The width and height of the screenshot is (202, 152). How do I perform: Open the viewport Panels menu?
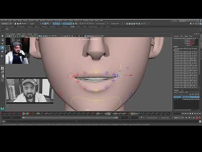[x=35, y=34]
